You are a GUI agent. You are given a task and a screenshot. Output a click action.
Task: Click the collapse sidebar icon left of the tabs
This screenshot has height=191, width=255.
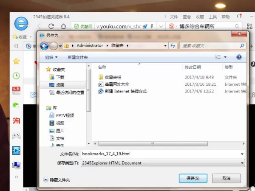coord(16,46)
